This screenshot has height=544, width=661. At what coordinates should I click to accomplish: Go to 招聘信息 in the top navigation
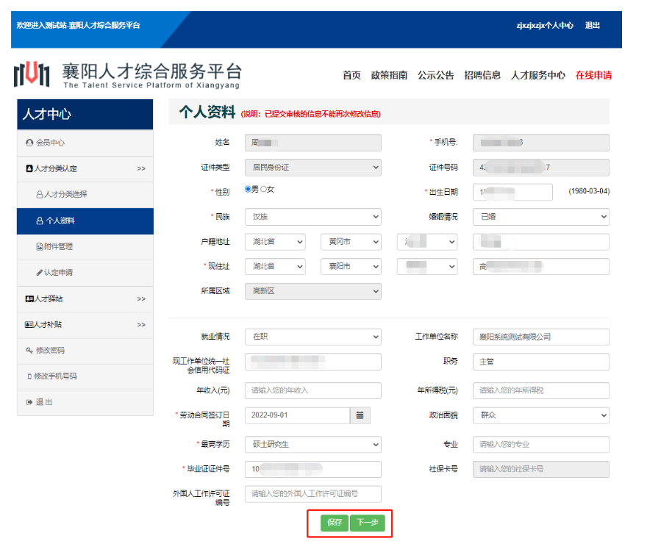pos(482,75)
